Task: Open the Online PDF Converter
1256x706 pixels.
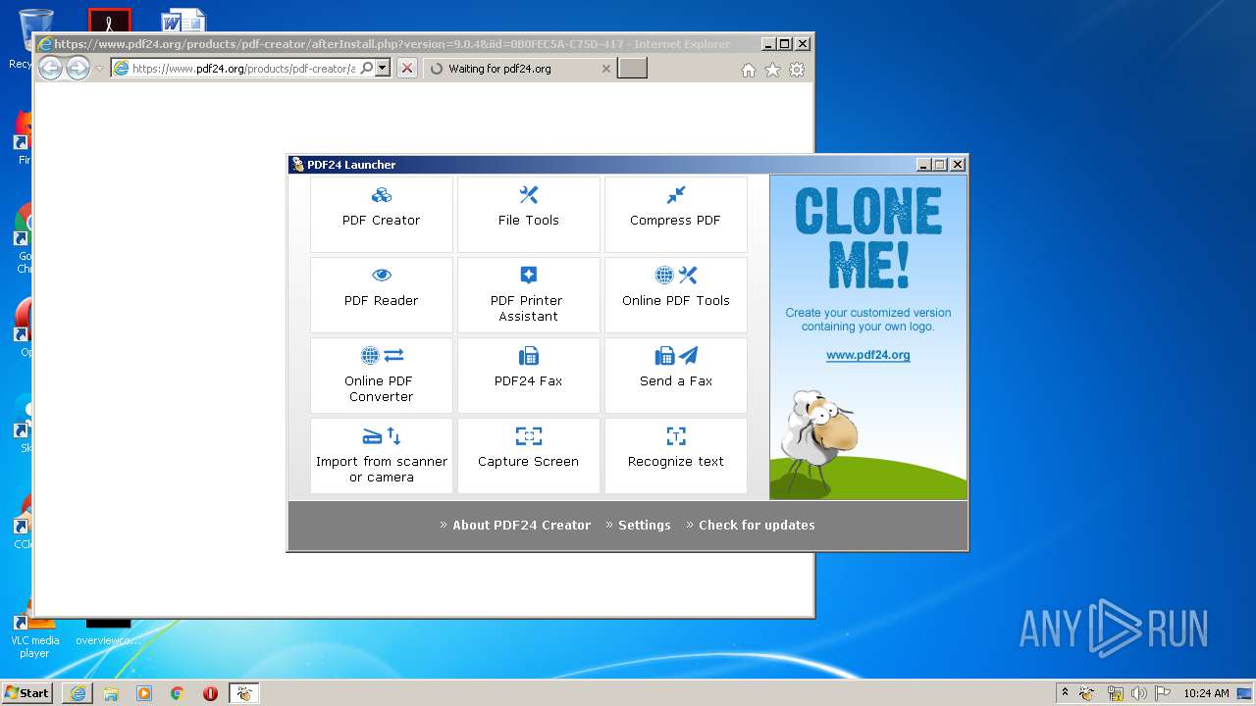Action: (x=382, y=376)
